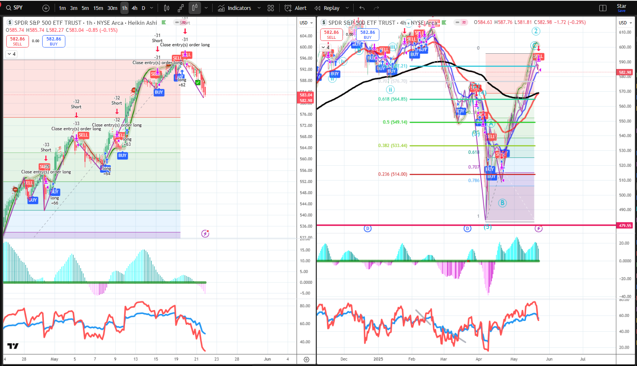Click the S symbol logo on the 1h chart
This screenshot has width=637, height=366.
[x=10, y=23]
